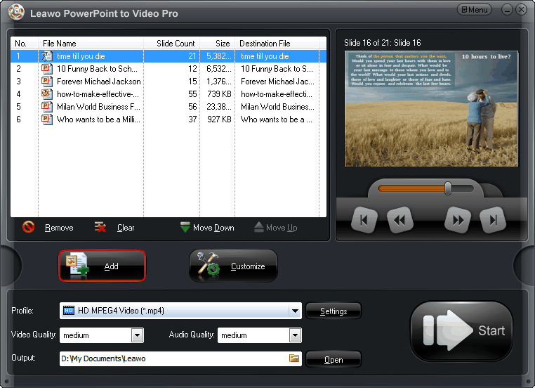Image resolution: width=535 pixels, height=388 pixels.
Task: Click the Leawo app logo icon
Action: click(16, 12)
